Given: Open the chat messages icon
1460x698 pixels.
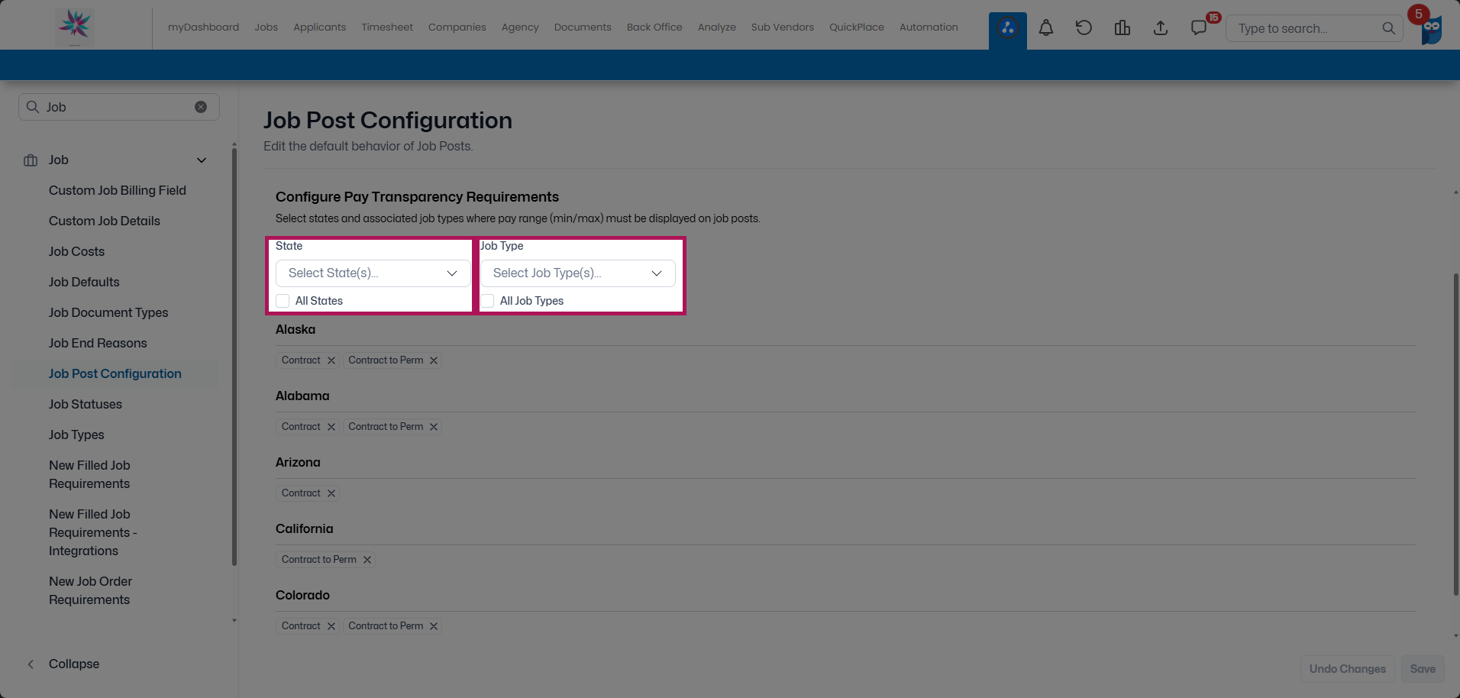Looking at the screenshot, I should (1199, 28).
